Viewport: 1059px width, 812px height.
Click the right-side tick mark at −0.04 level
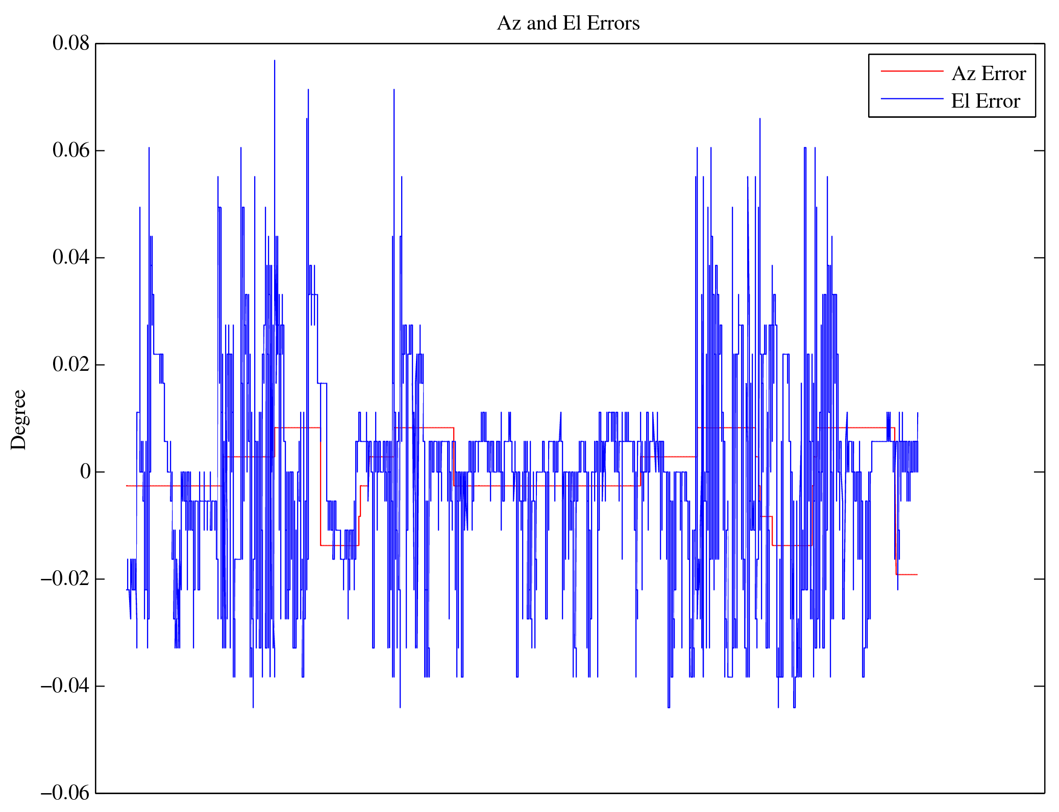click(x=1039, y=686)
